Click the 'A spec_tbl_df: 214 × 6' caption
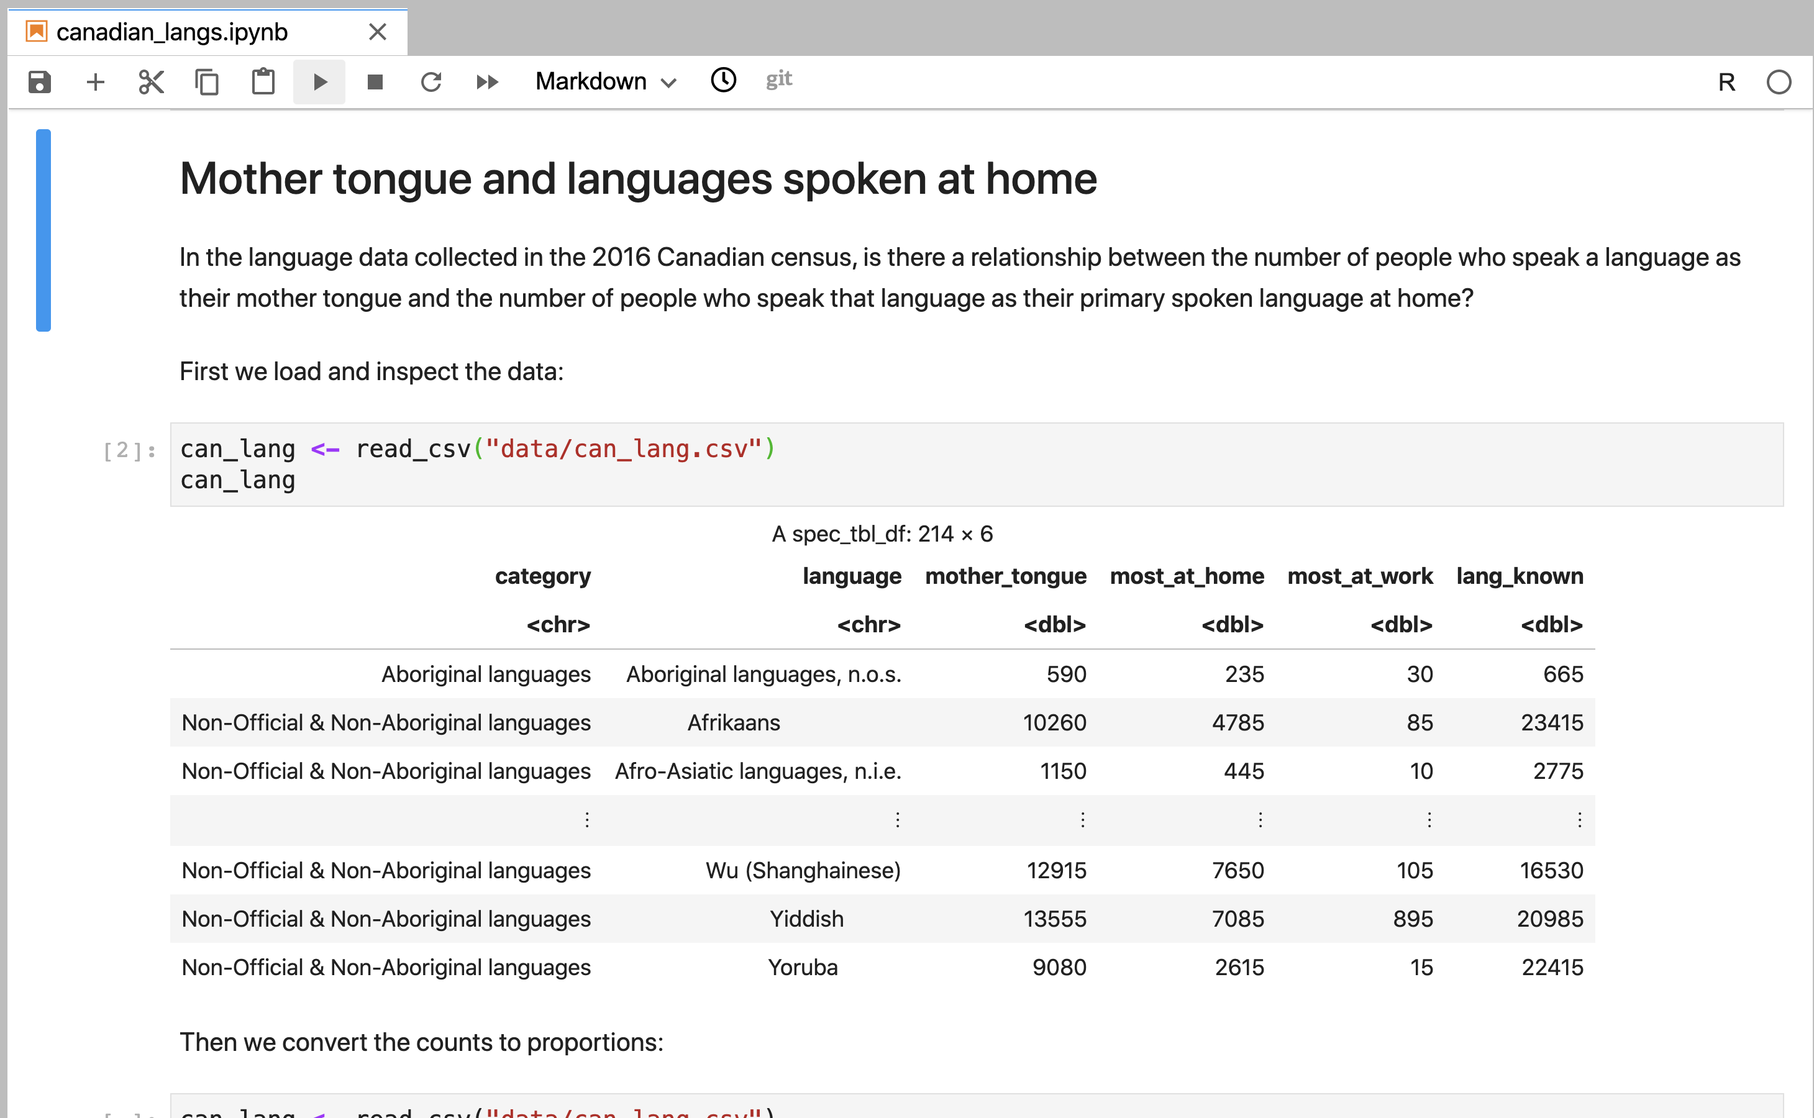Screen dimensions: 1814x1118 882,534
